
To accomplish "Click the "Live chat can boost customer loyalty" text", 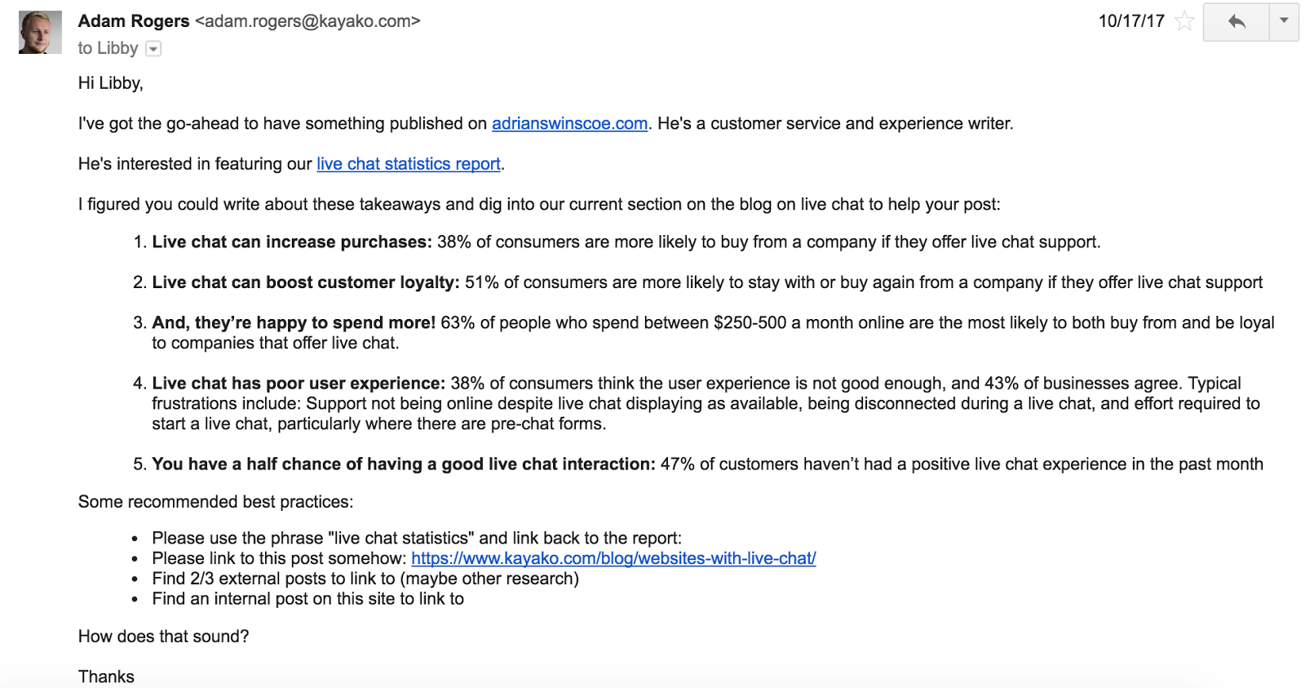I will (x=305, y=282).
